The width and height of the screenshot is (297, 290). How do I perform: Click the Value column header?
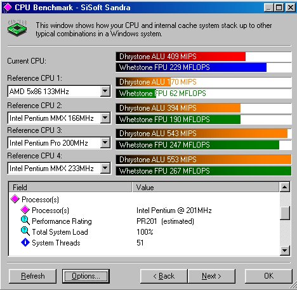[206, 187]
